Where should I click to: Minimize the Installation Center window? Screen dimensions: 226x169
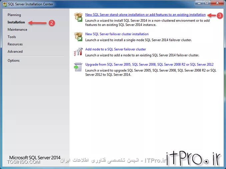[x=199, y=3]
